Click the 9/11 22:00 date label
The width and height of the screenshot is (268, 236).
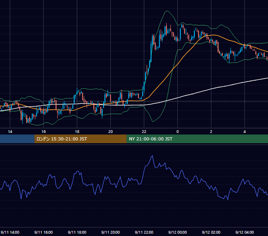click(144, 232)
